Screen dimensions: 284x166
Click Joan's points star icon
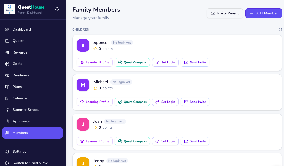tap(95, 128)
